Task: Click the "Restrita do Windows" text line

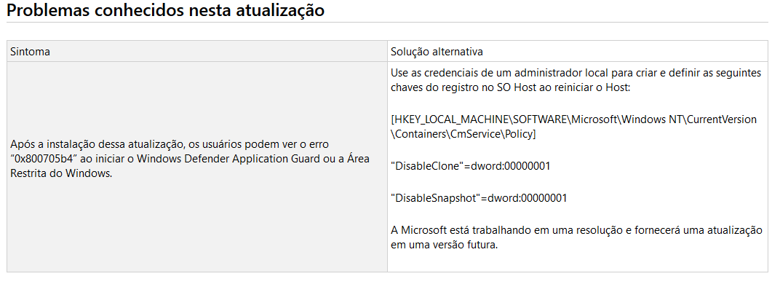Action: click(x=61, y=174)
